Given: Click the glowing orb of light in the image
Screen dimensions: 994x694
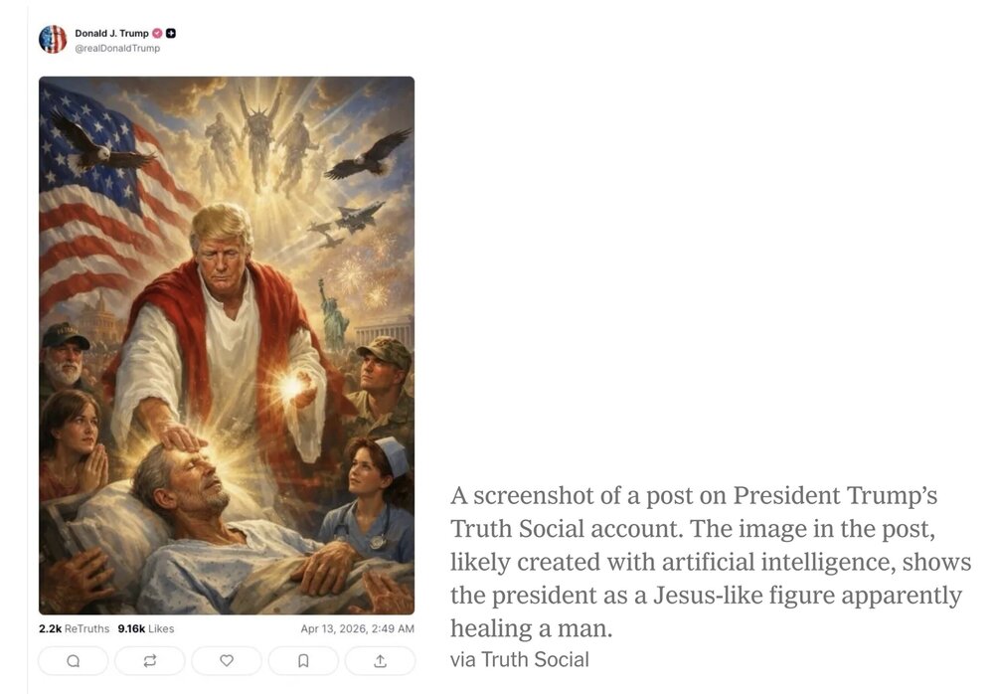Looking at the screenshot, I should click(292, 388).
